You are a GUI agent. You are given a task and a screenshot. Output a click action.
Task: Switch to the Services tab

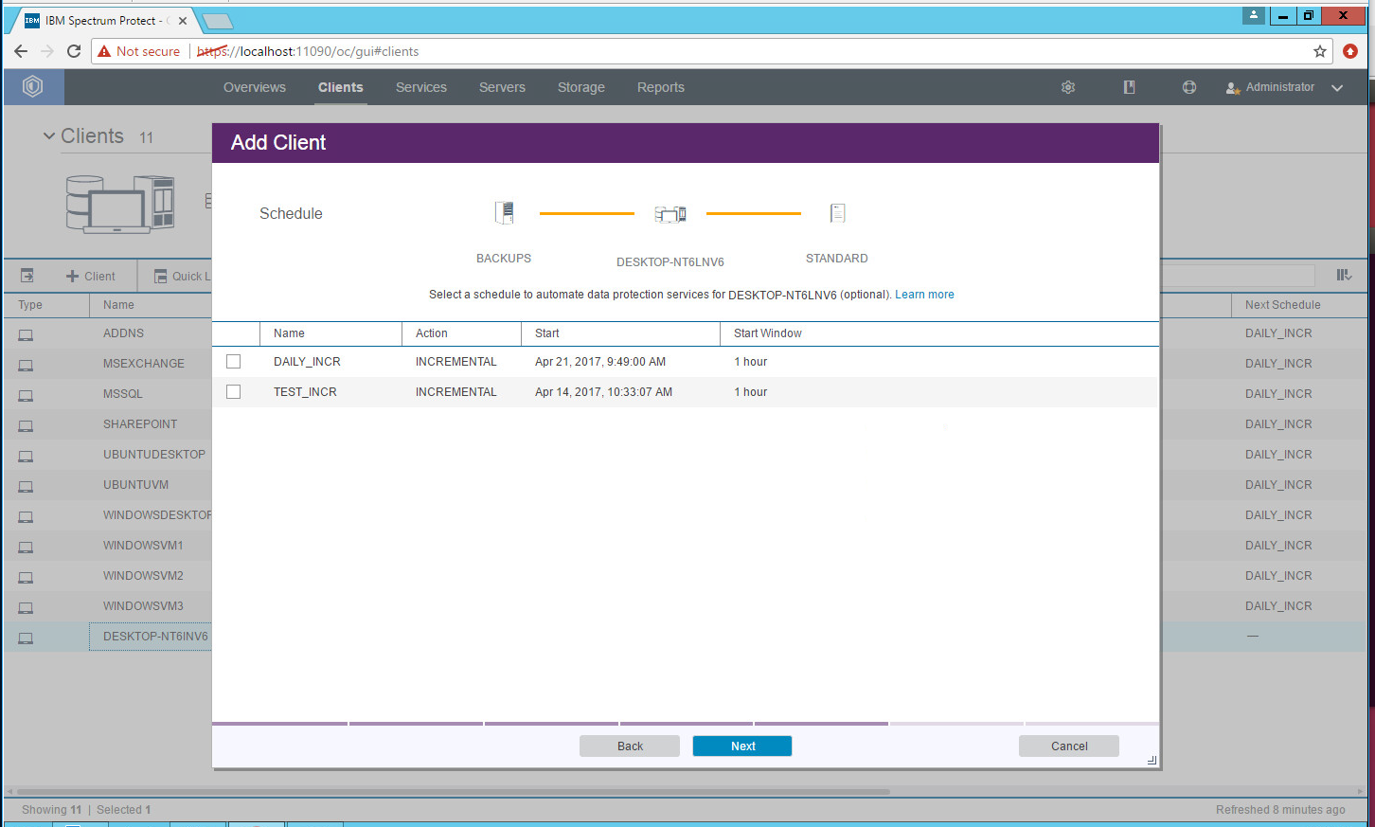420,87
